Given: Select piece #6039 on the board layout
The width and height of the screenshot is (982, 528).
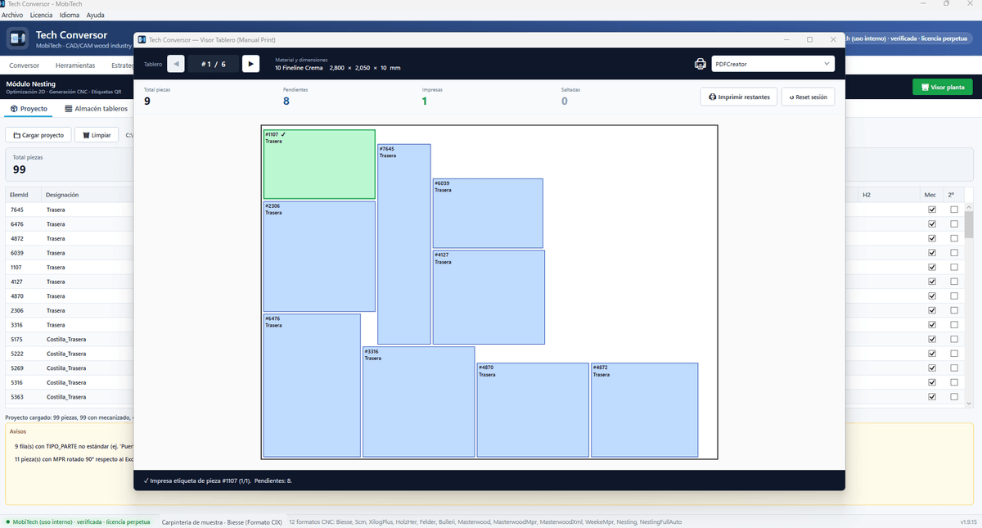Looking at the screenshot, I should click(x=488, y=213).
